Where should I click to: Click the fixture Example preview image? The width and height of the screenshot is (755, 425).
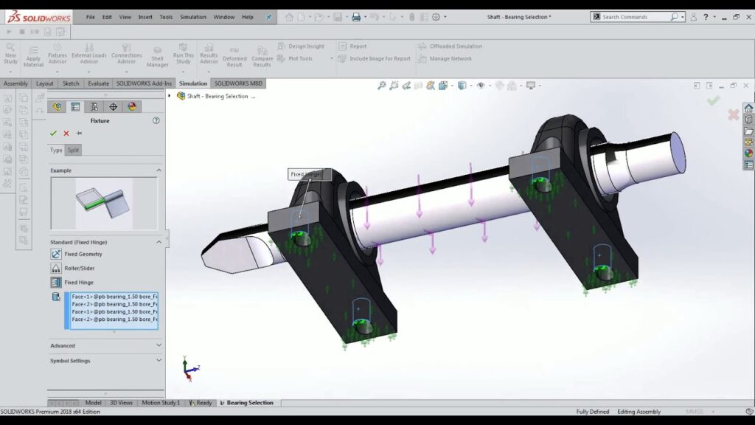pyautogui.click(x=104, y=204)
